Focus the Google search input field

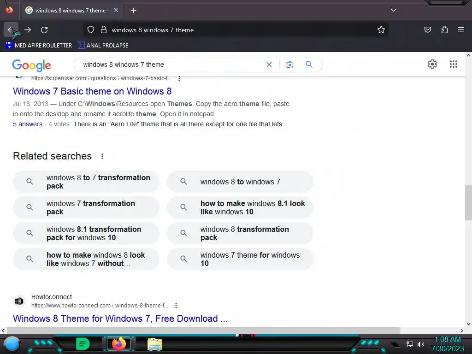(x=171, y=65)
